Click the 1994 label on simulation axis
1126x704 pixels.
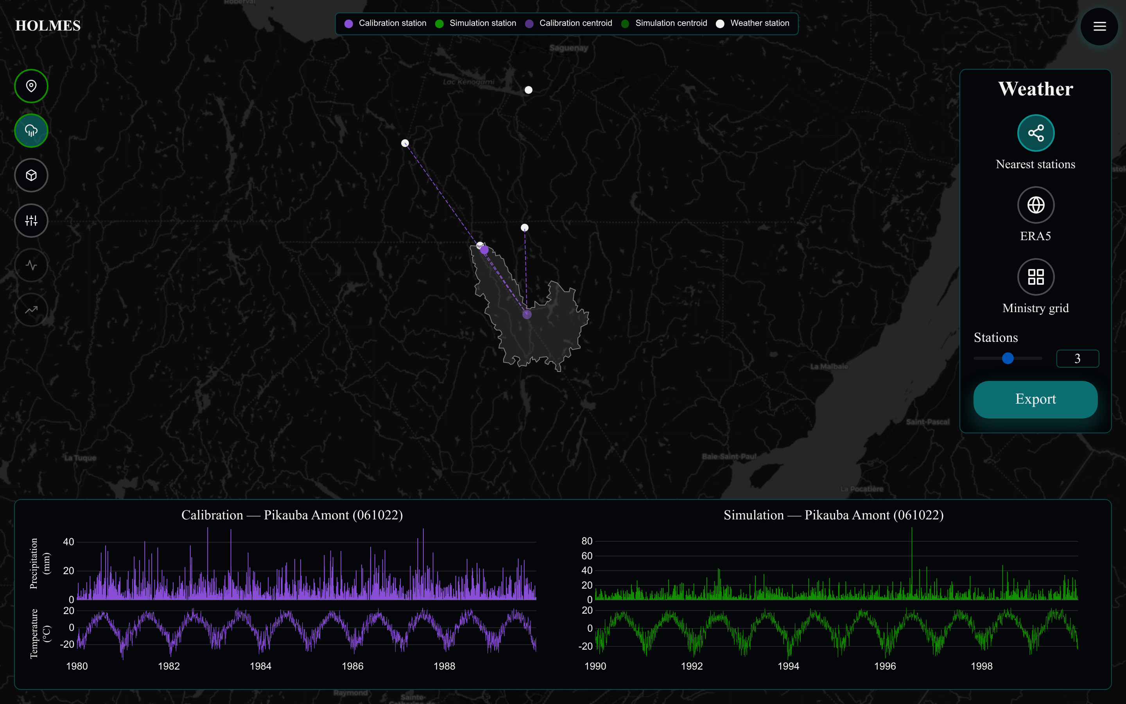click(x=788, y=666)
